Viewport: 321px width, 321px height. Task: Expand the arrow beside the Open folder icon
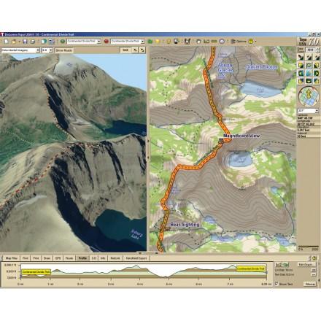pyautogui.click(x=19, y=42)
